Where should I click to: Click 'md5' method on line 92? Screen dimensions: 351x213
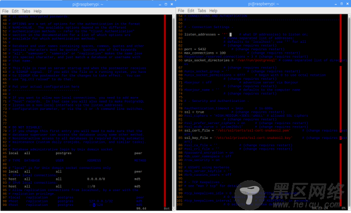[x=137, y=179]
